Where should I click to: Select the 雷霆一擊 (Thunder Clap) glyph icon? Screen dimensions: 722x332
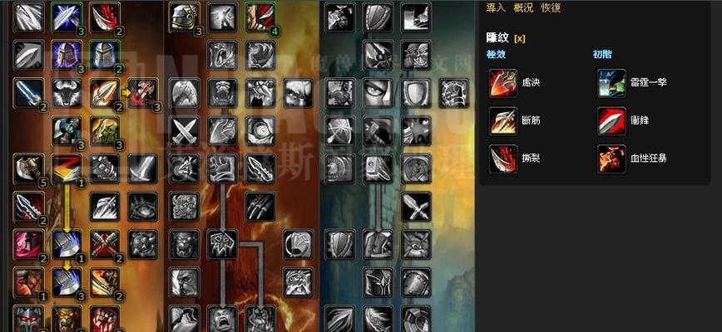point(612,83)
